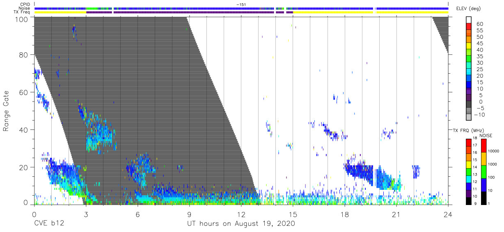This screenshot has width=504, height=232.
Task: Click the TX Freq row label
Action: [21, 12]
